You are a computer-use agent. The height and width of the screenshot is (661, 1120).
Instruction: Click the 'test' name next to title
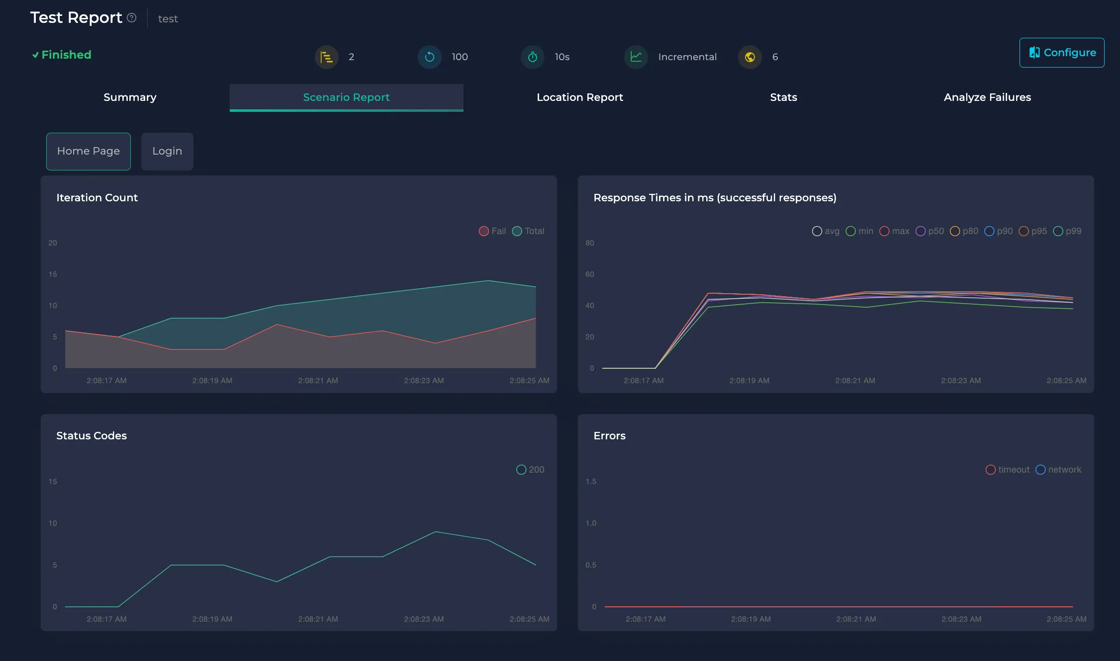168,19
